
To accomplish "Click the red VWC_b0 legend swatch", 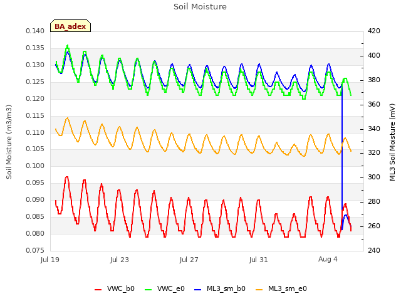I will 98,290.
